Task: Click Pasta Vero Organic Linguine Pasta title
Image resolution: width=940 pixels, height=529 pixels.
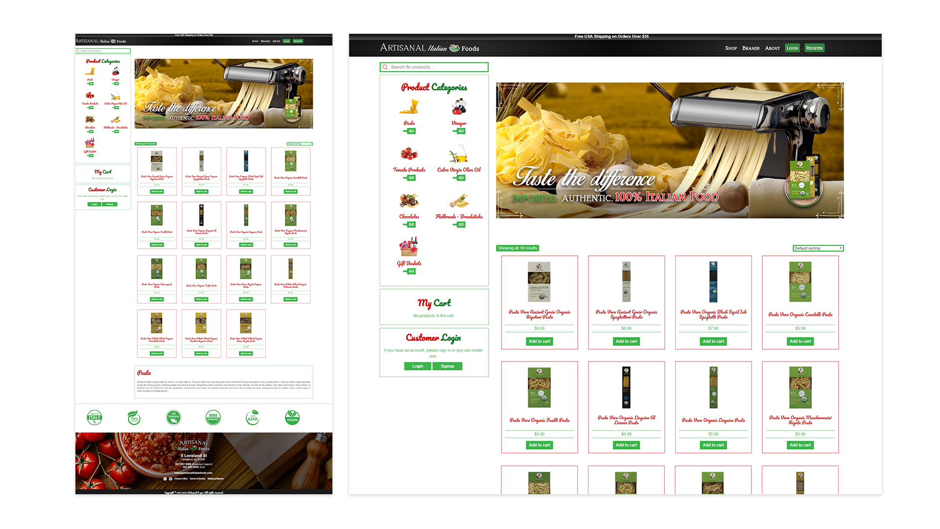Action: click(713, 420)
